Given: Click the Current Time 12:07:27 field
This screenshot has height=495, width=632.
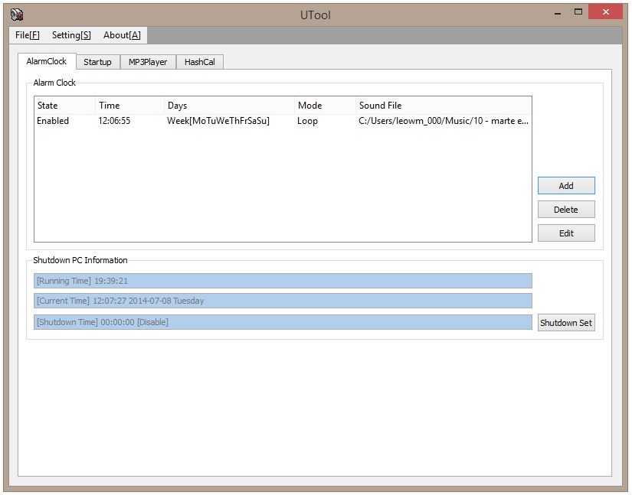Looking at the screenshot, I should (x=283, y=301).
